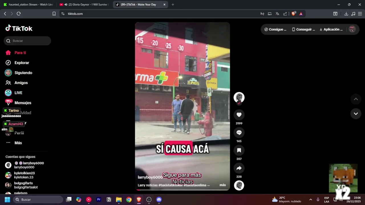Click the translate page icon
This screenshot has width=365, height=205.
(x=277, y=14)
